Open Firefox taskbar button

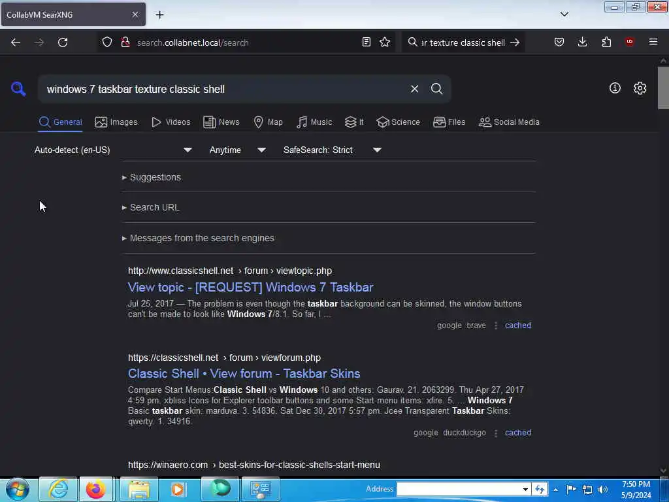coord(96,489)
